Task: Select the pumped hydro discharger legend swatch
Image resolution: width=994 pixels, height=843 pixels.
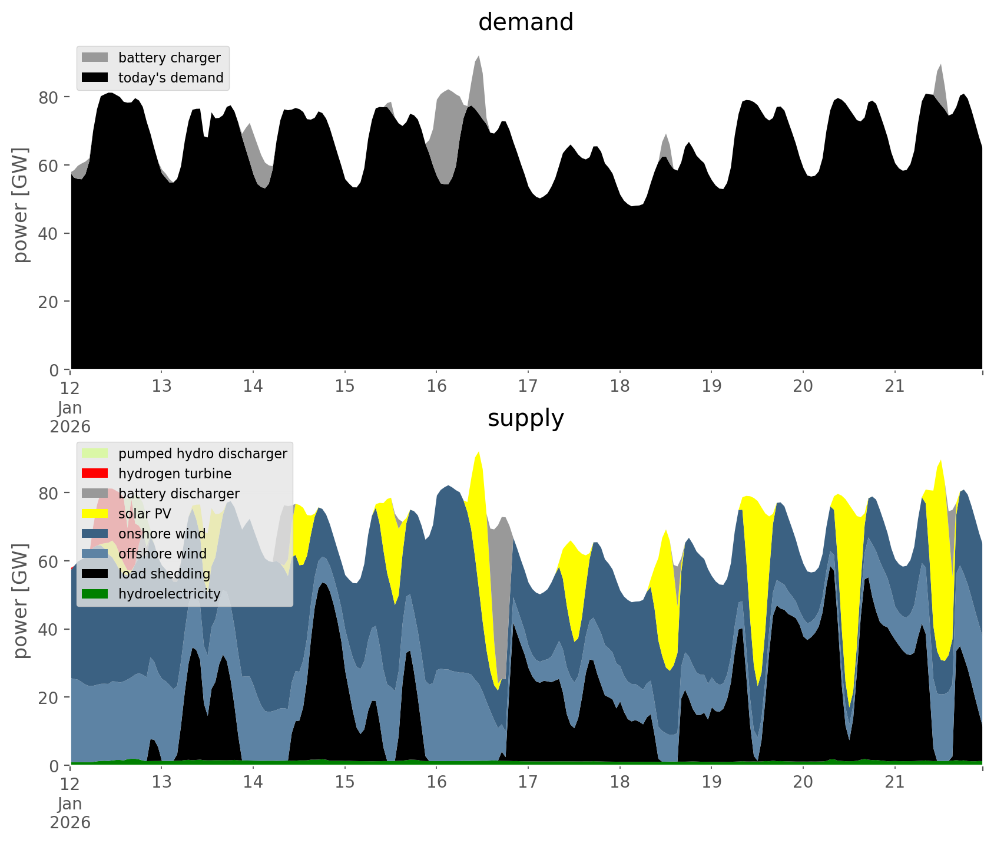Action: tap(95, 454)
